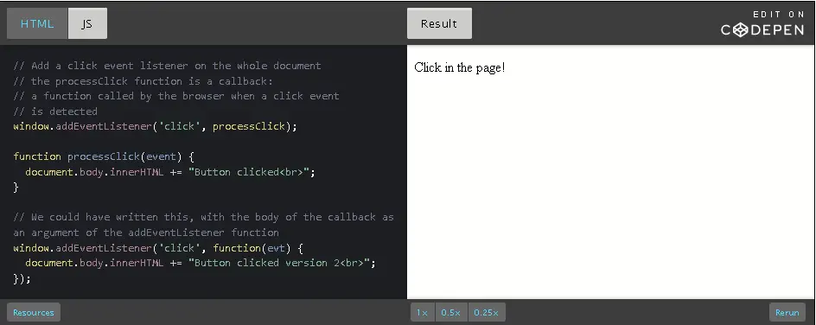Click the string "Button clicked<br>" in code
The height and width of the screenshot is (325, 816).
[249, 172]
